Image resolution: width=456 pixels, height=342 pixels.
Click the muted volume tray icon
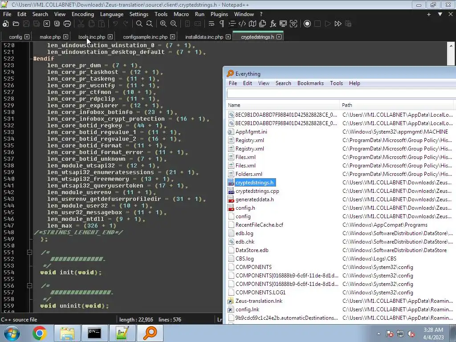[411, 334]
